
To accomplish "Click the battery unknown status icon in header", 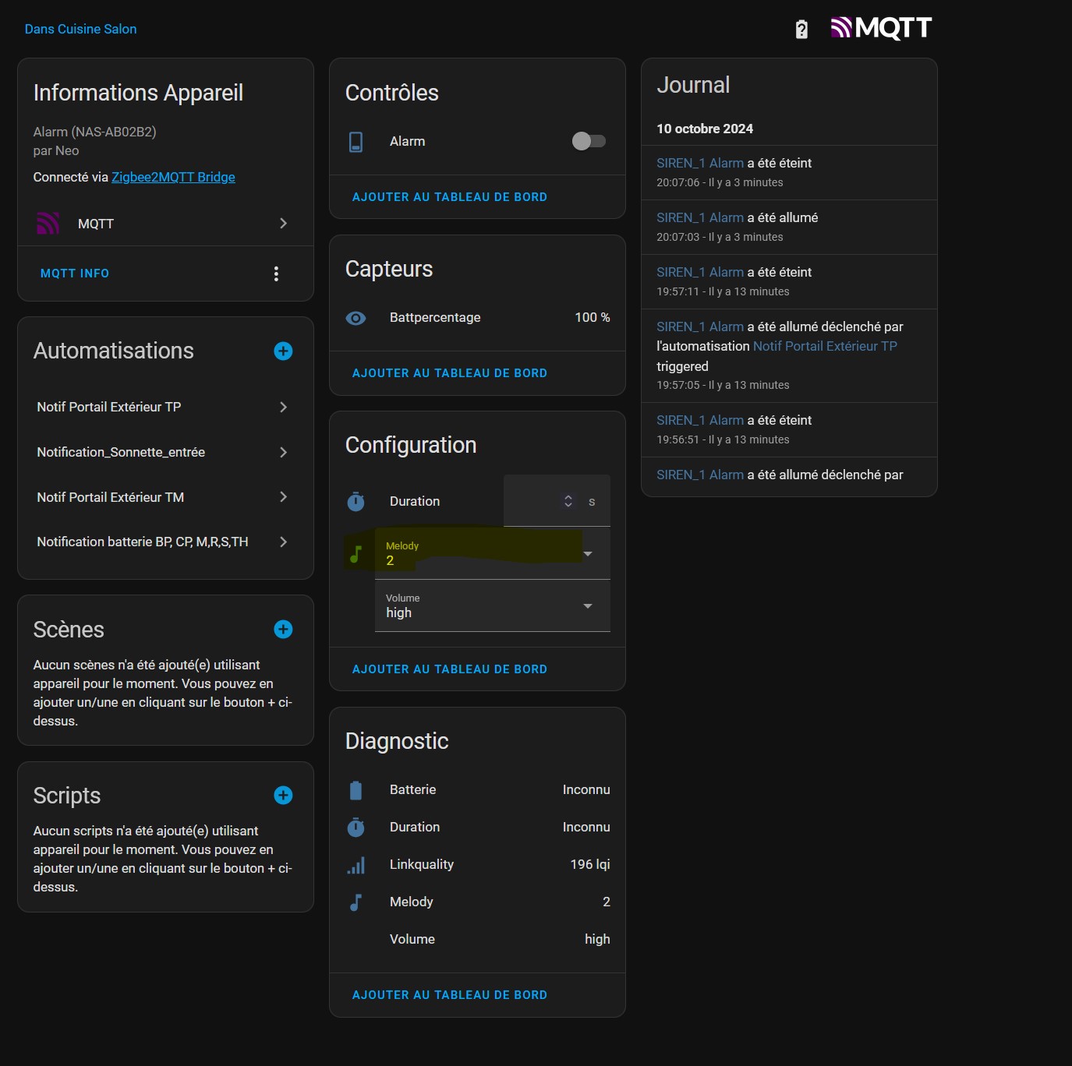I will [x=801, y=30].
